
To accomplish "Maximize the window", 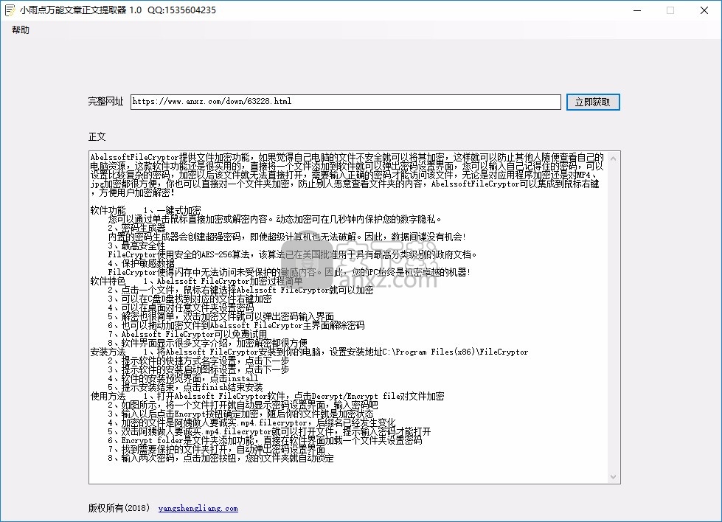I will click(670, 10).
